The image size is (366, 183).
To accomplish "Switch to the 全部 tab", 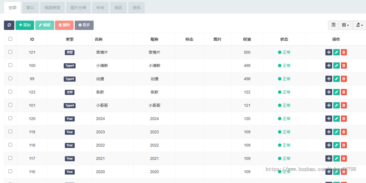I will [x=13, y=8].
